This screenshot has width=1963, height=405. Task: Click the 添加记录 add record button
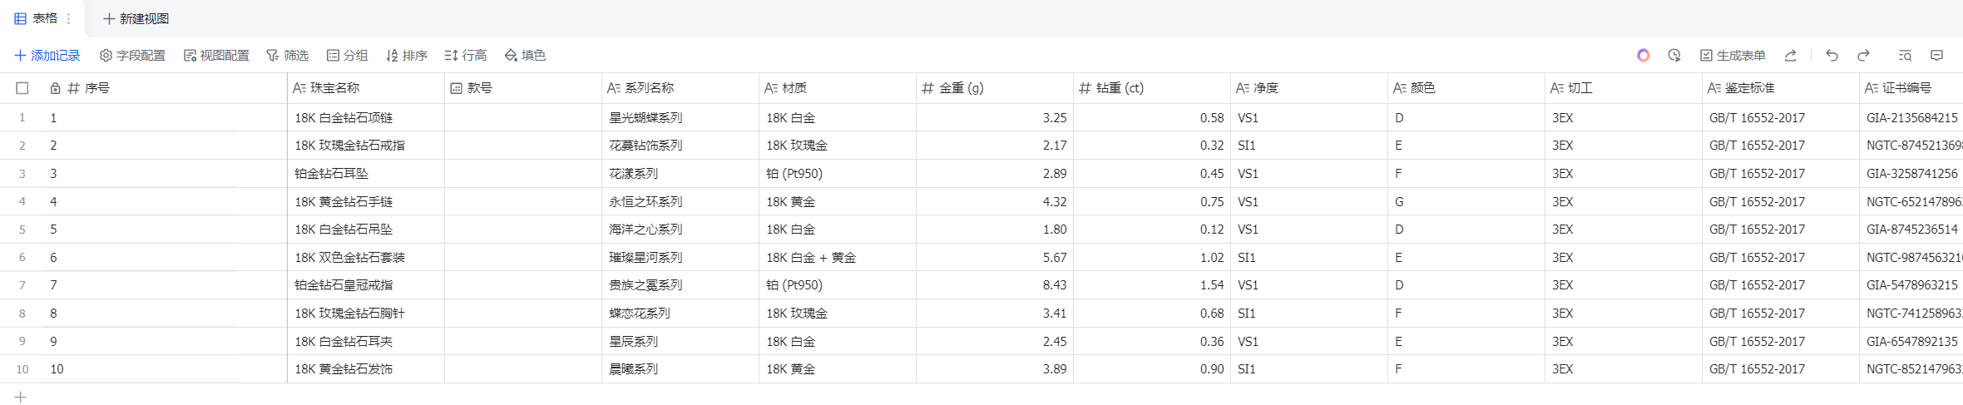(x=47, y=56)
